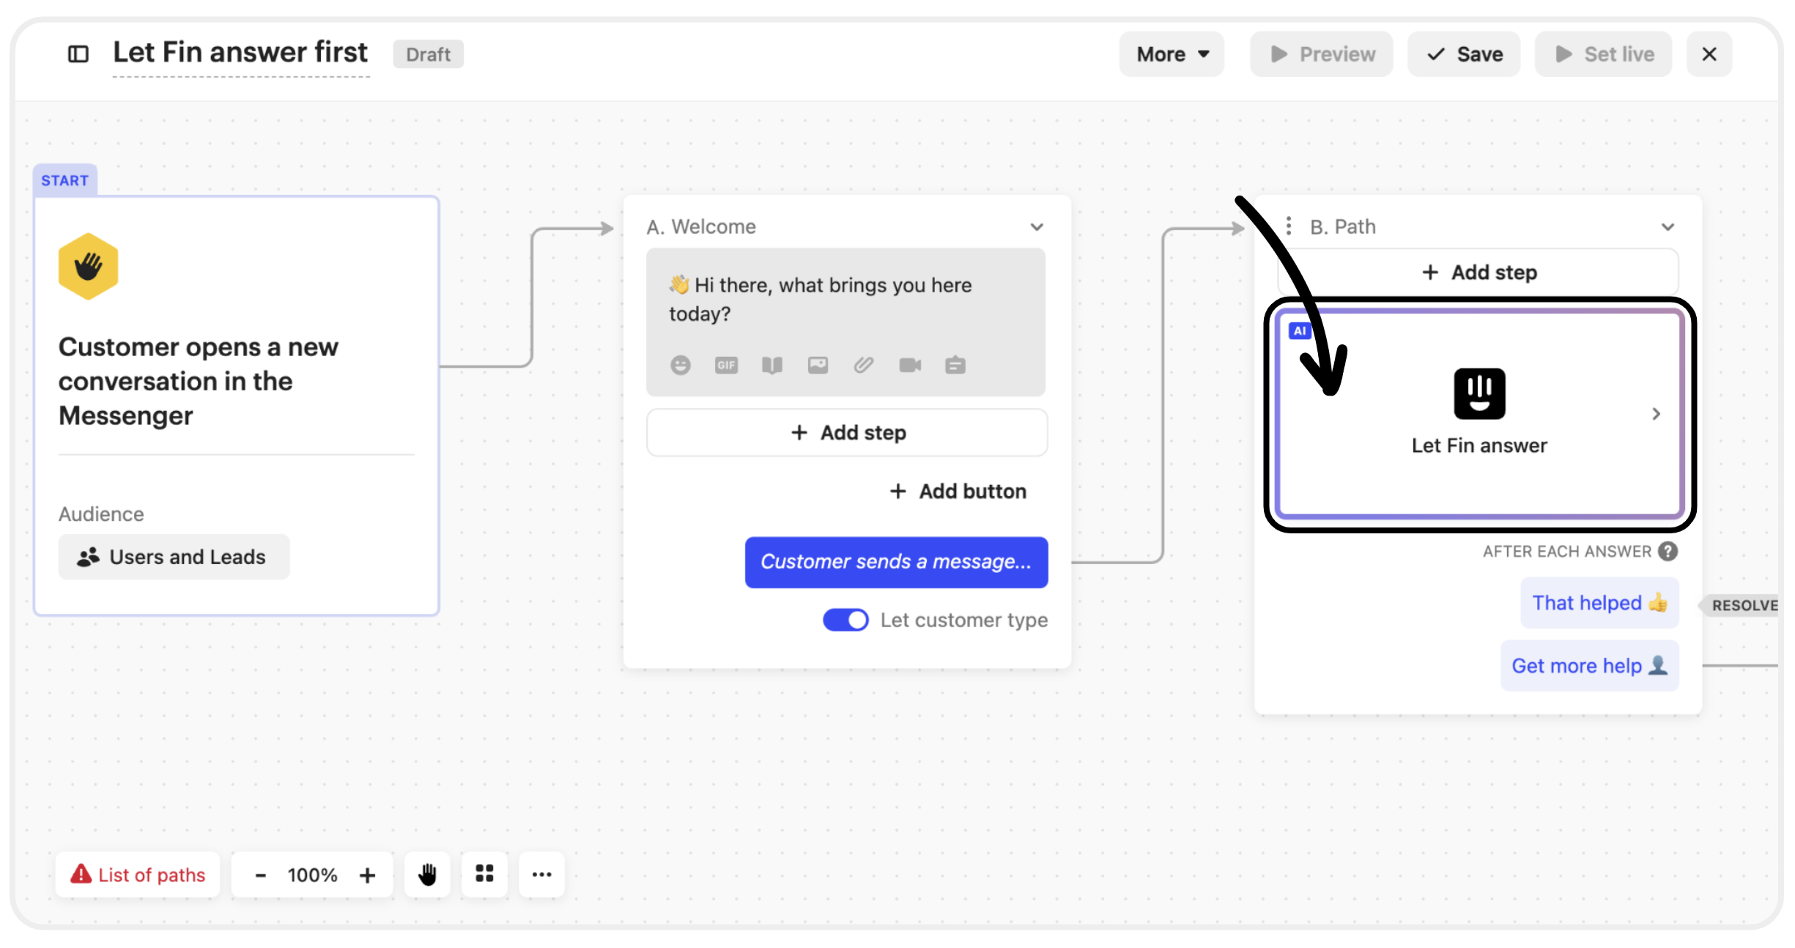Attach a file with paperclip icon

click(x=864, y=365)
